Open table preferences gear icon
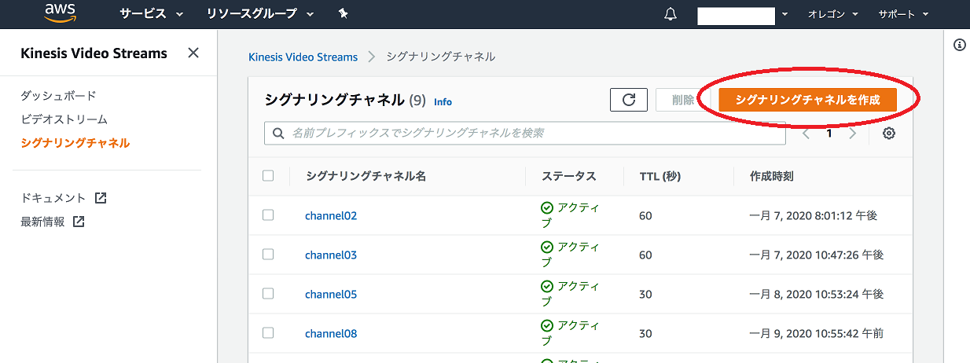970x363 pixels. pyautogui.click(x=889, y=134)
